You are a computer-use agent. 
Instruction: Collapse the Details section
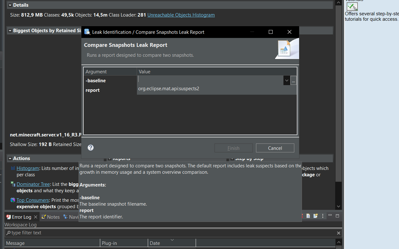(x=10, y=5)
